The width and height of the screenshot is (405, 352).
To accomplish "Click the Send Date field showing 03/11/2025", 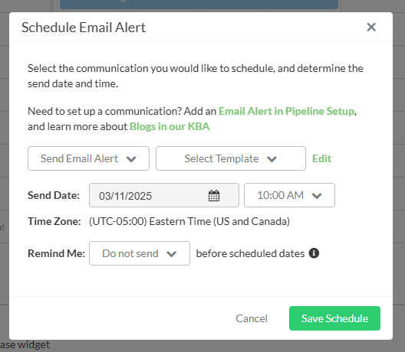I will 164,195.
